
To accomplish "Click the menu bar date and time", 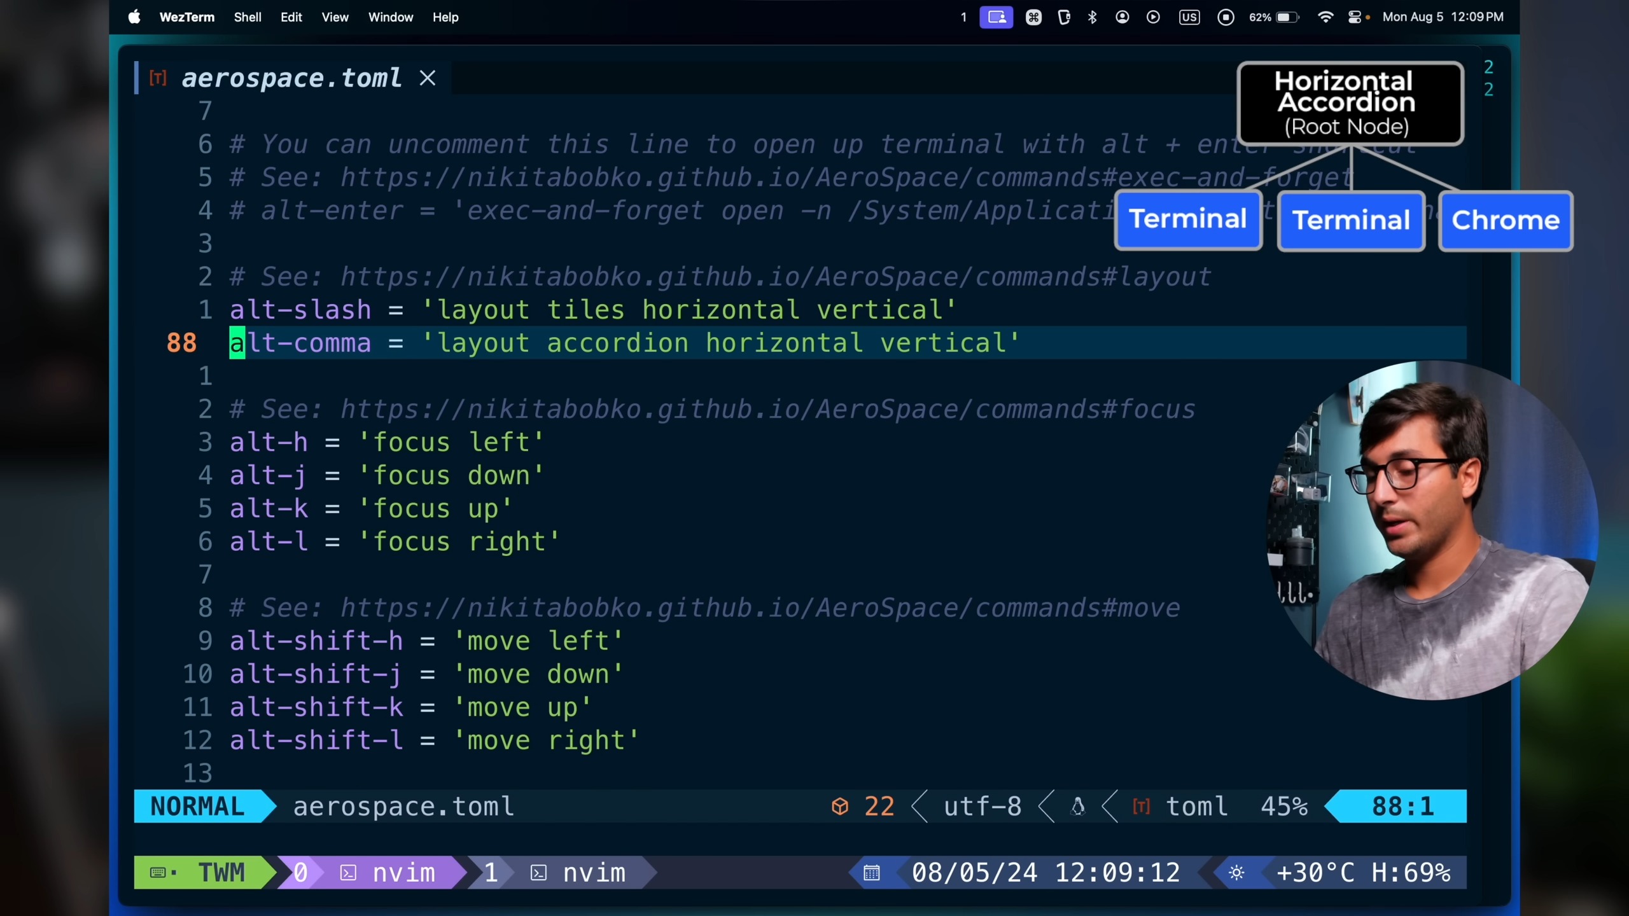I will 1443,17.
